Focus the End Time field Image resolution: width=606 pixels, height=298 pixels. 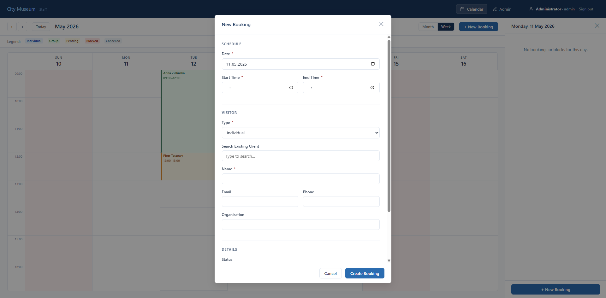coord(341,88)
